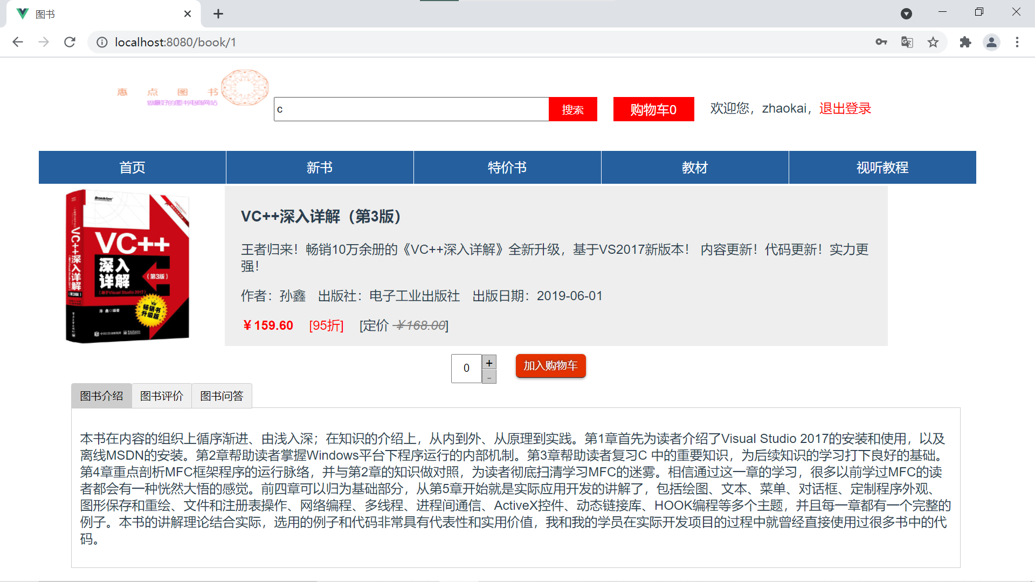This screenshot has width=1035, height=582.
Task: Click the saved passwords key icon
Action: tap(881, 42)
